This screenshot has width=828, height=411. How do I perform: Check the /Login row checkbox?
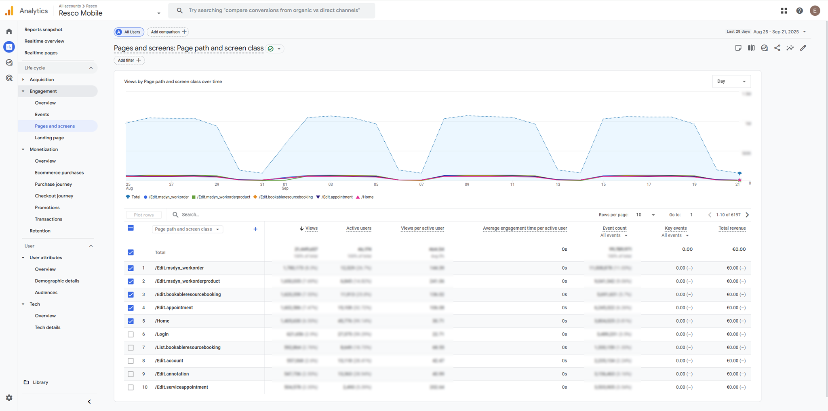point(131,334)
